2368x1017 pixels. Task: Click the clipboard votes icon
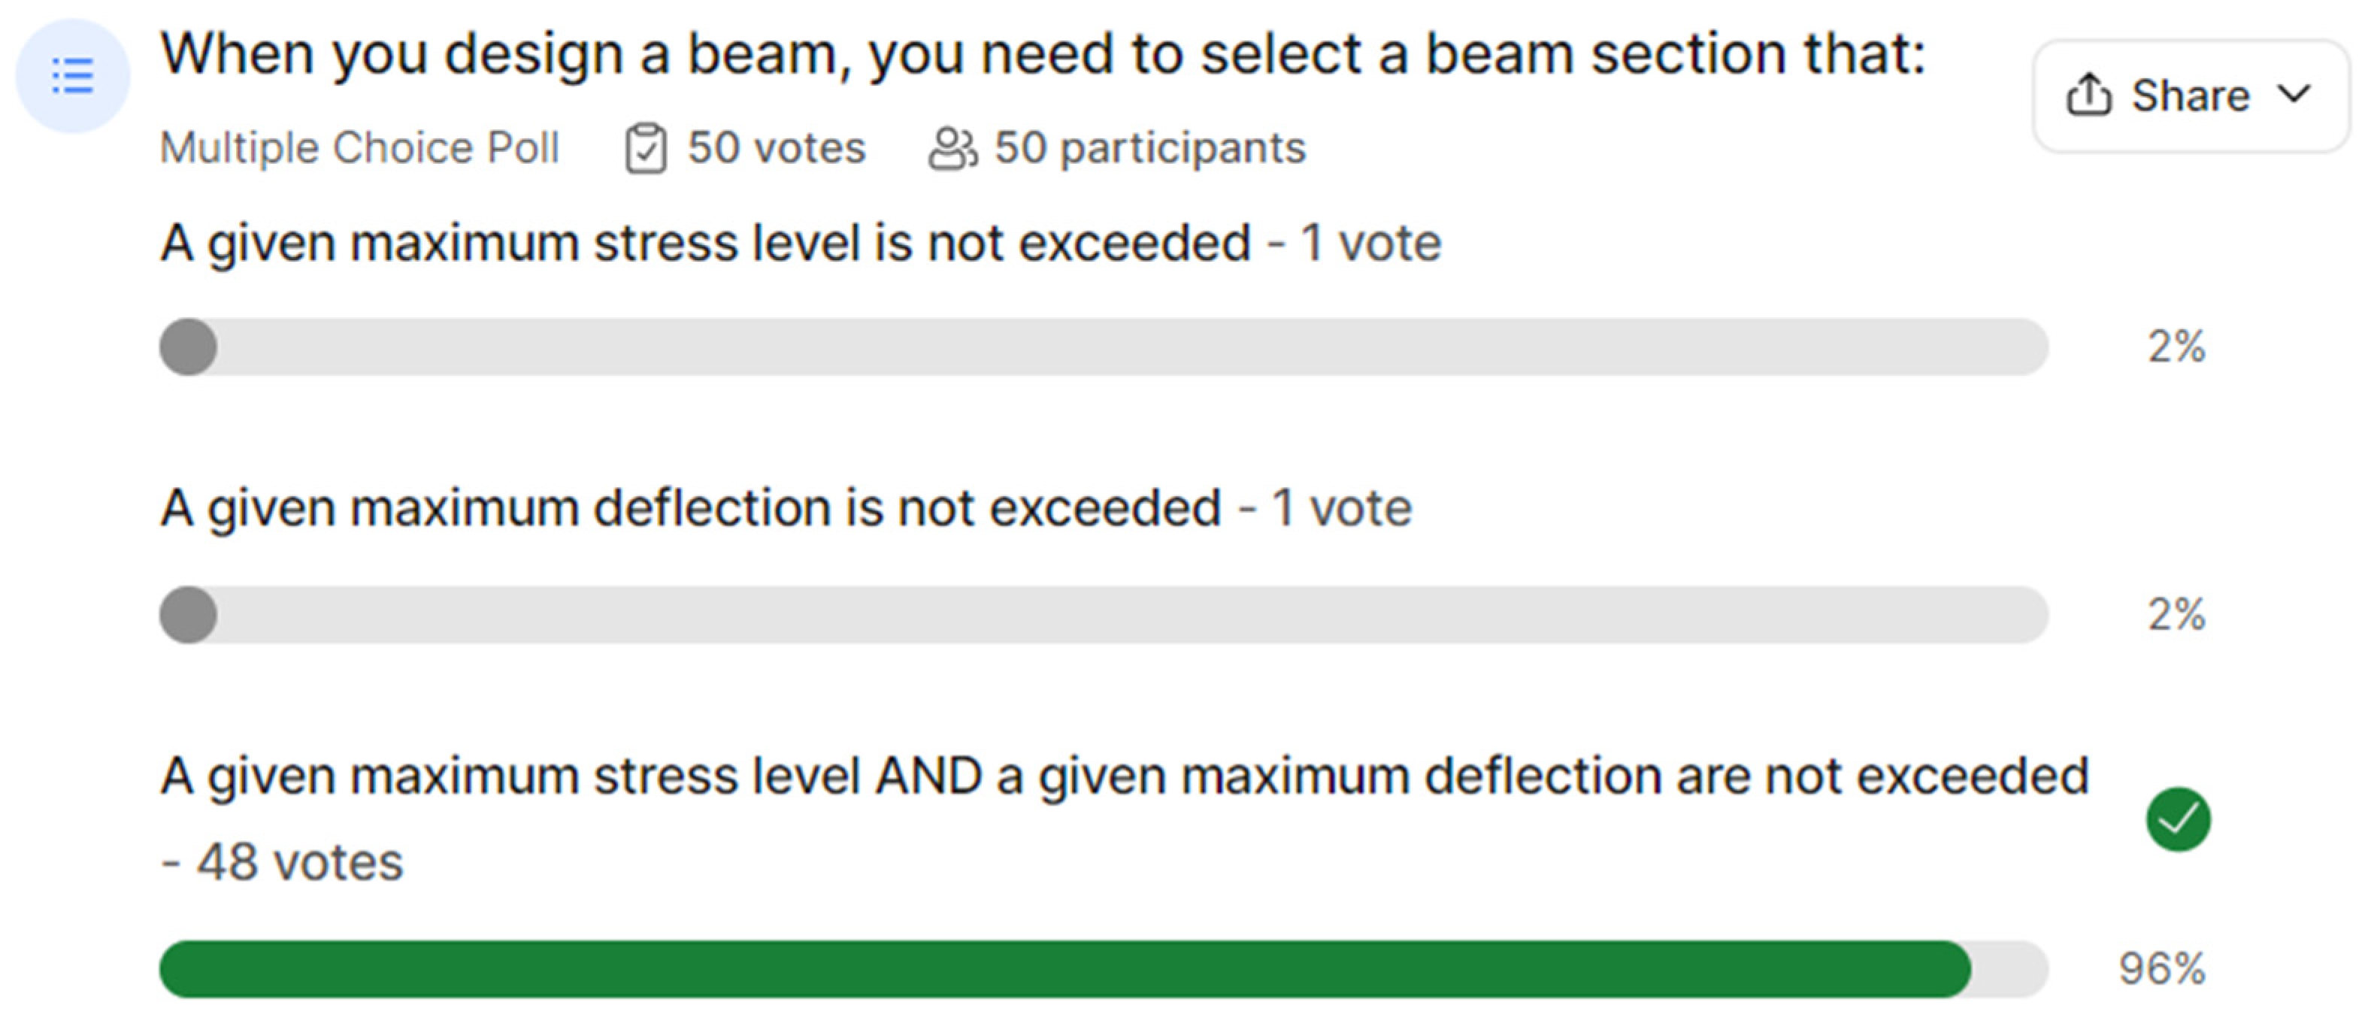click(645, 149)
